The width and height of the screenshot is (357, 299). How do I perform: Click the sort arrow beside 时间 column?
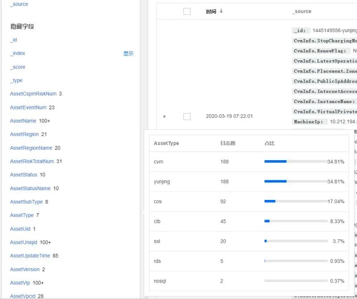tap(221, 11)
